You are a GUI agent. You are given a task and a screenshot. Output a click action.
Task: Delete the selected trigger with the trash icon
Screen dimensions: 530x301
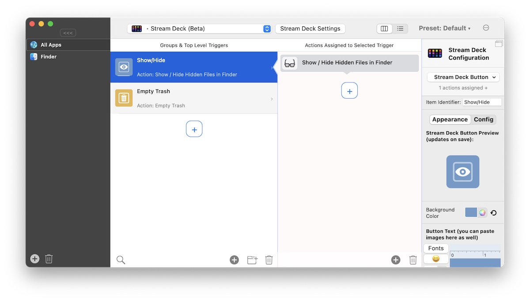tap(269, 260)
